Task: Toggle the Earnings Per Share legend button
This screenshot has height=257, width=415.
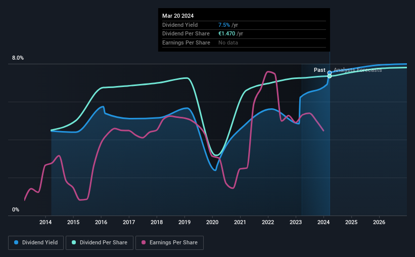Action: click(169, 243)
